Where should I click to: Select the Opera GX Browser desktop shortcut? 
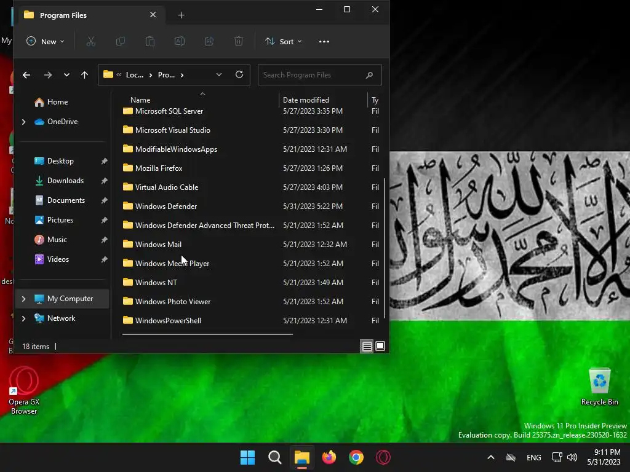pos(24,390)
